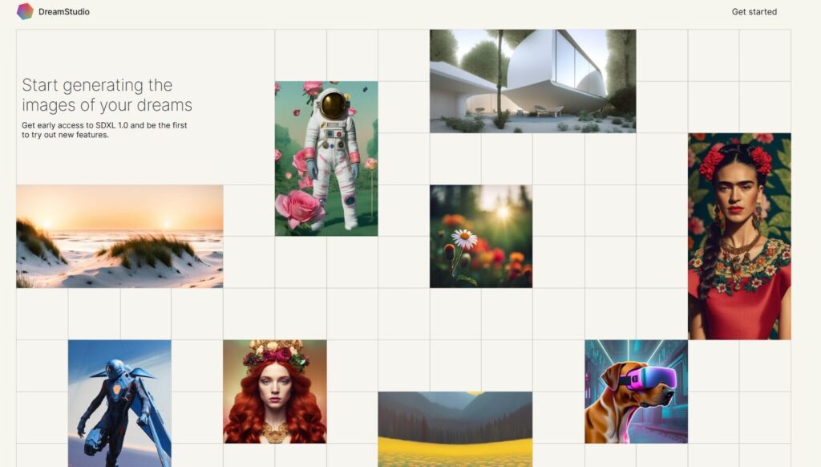
Task: Click the DreamStudio hexagon logo icon
Action: click(25, 11)
